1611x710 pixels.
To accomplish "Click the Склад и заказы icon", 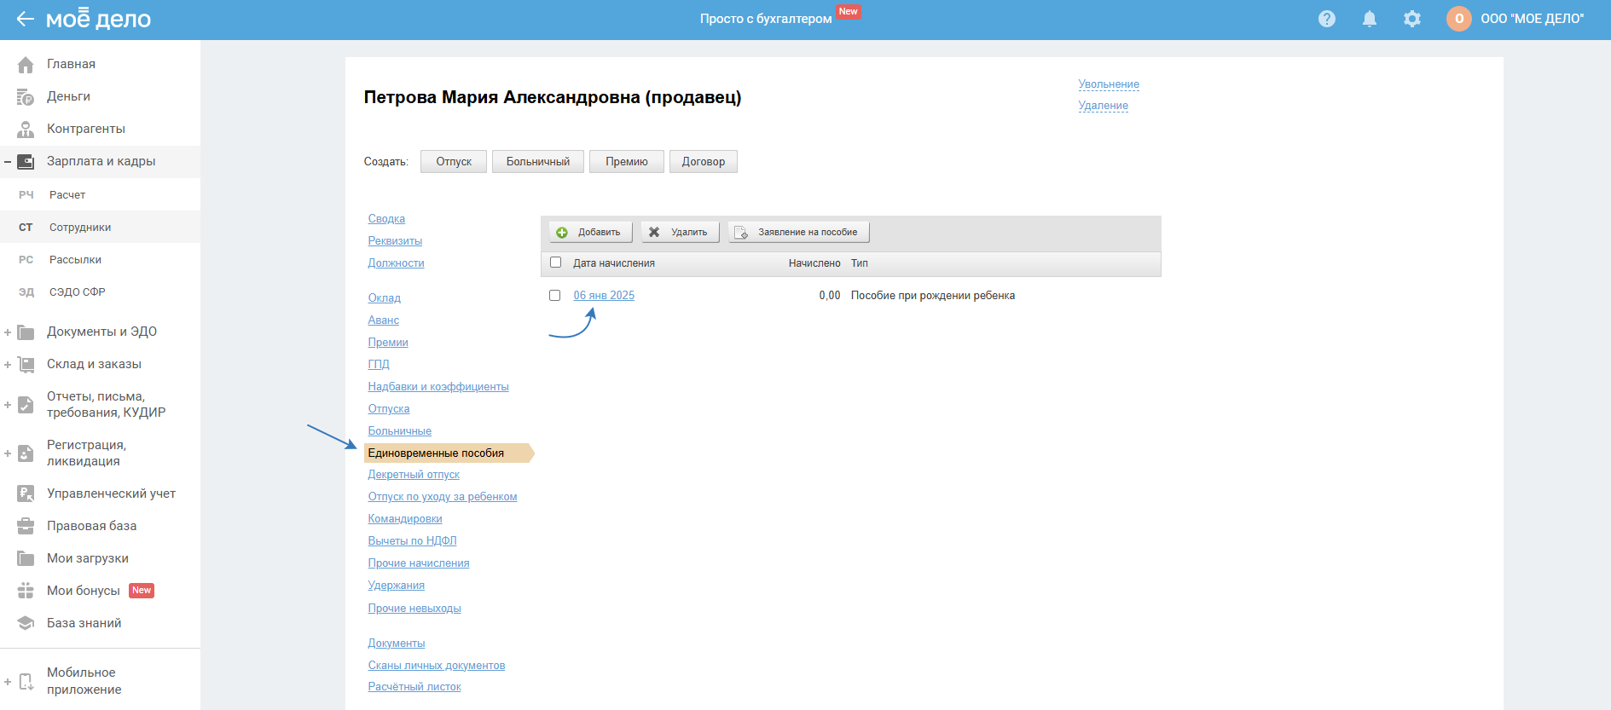I will click(x=26, y=364).
